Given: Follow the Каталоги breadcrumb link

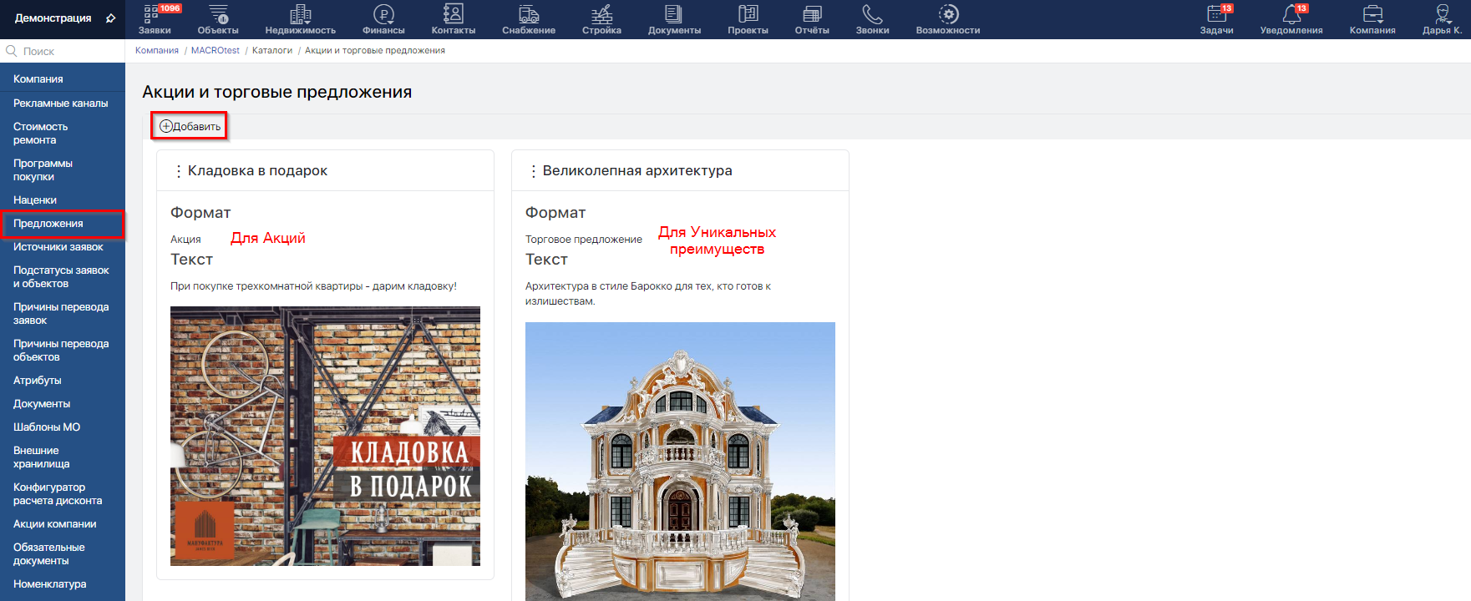Looking at the screenshot, I should [x=271, y=51].
